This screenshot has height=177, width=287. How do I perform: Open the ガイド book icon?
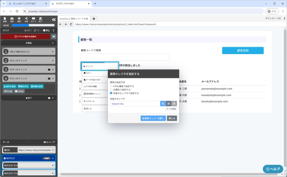tap(34, 19)
